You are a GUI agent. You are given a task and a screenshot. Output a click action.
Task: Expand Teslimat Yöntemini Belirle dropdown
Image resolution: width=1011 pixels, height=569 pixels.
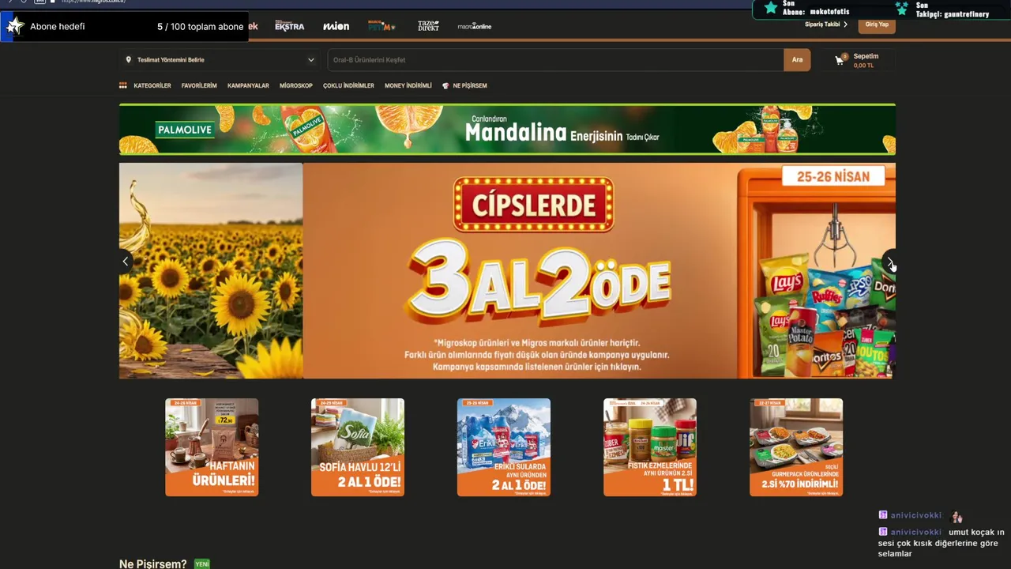point(220,60)
